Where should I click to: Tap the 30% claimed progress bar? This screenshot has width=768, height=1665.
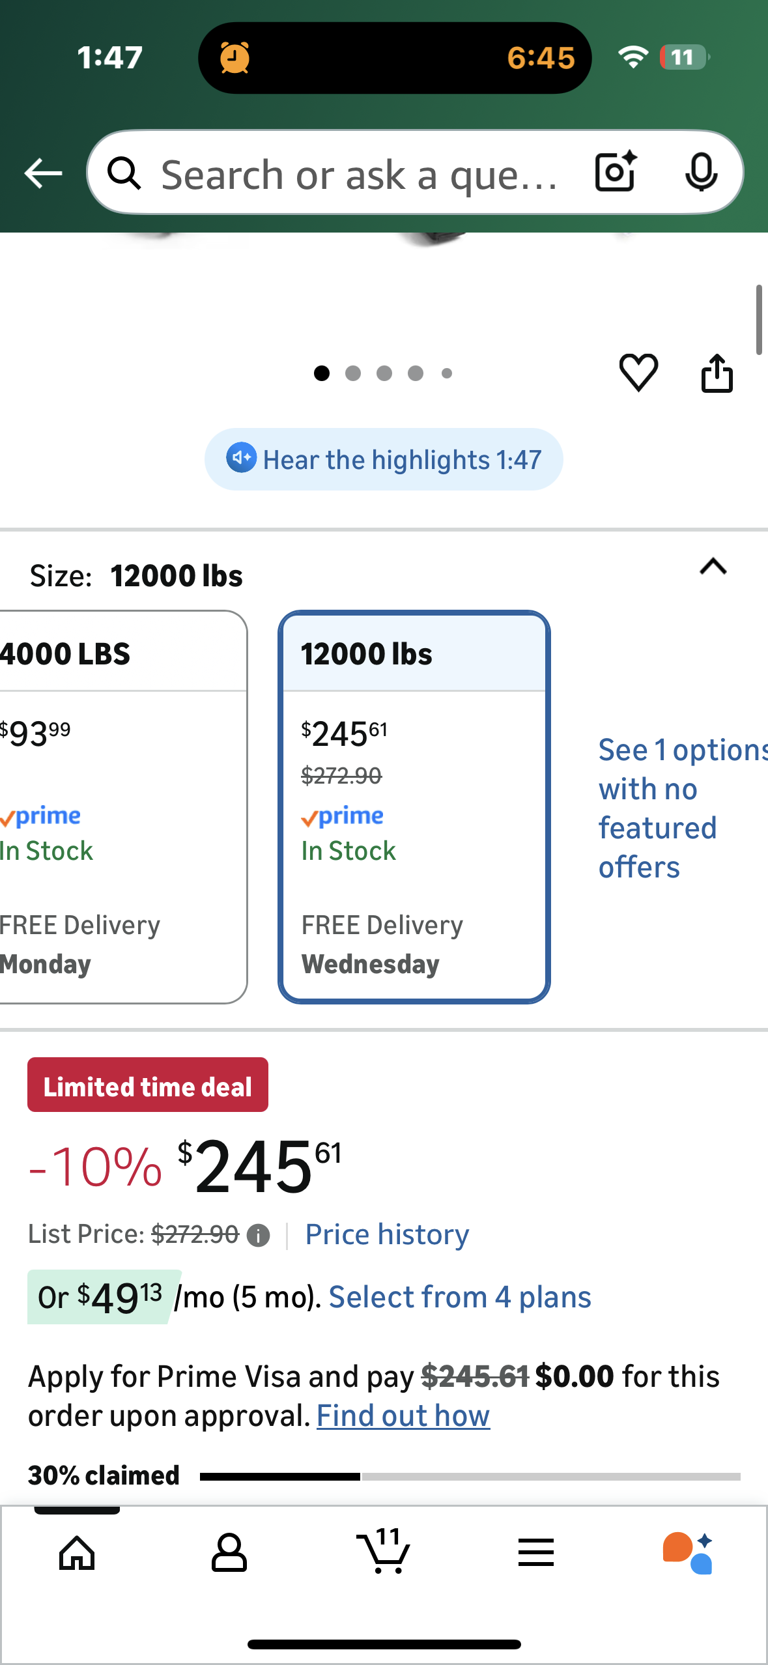tap(469, 1477)
